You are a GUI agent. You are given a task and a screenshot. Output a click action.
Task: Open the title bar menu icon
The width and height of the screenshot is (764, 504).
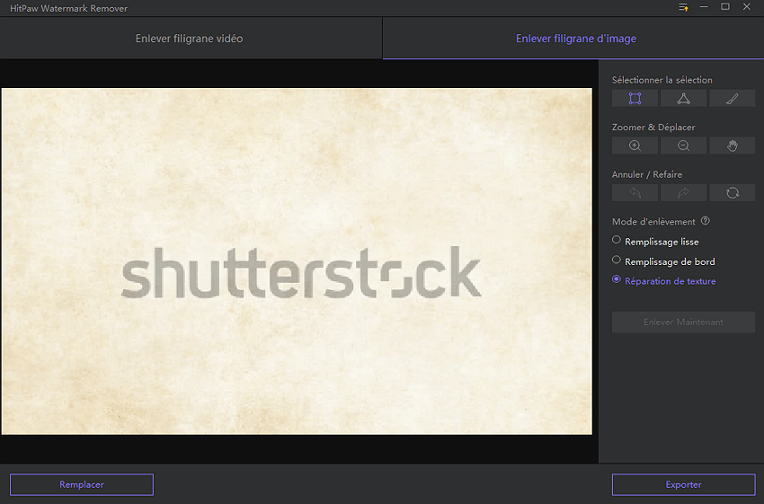pos(683,7)
